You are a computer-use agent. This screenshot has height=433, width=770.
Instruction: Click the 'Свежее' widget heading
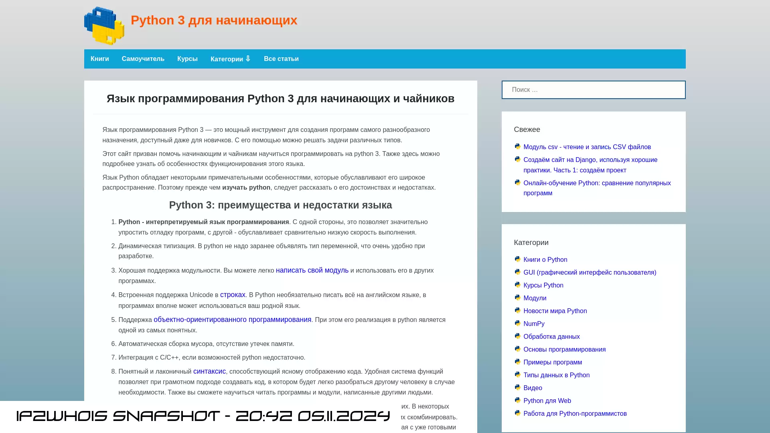(527, 129)
